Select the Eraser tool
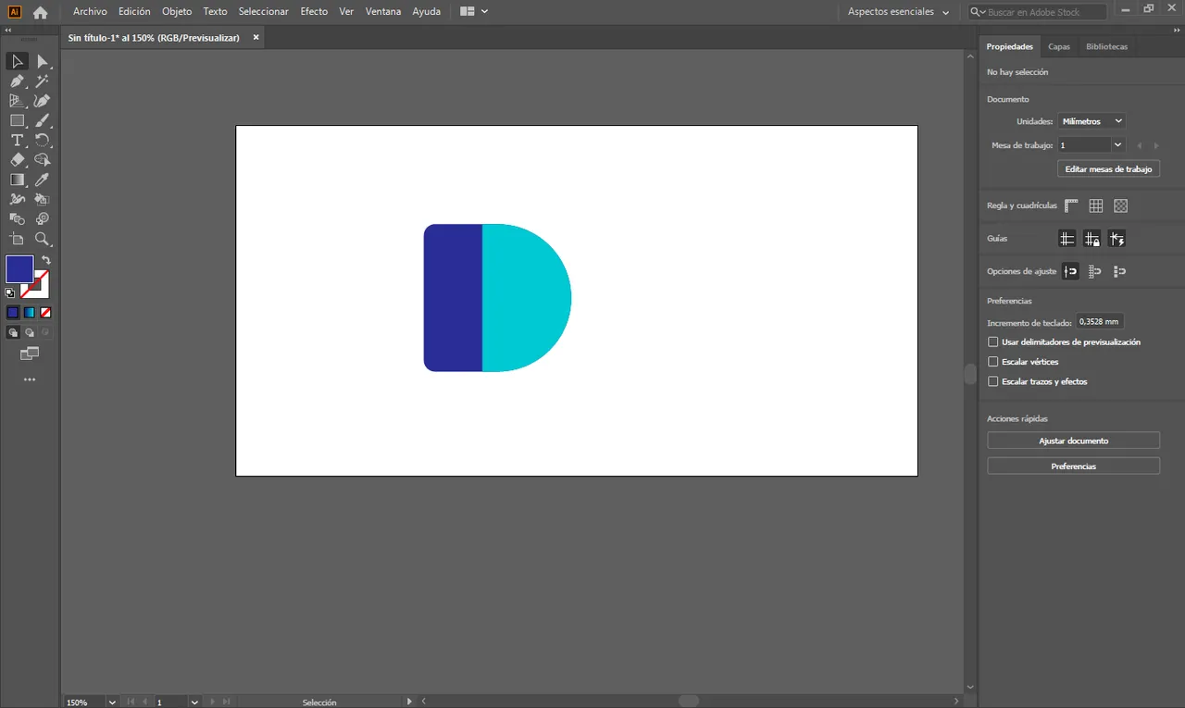Viewport: 1185px width, 708px height. coord(17,160)
